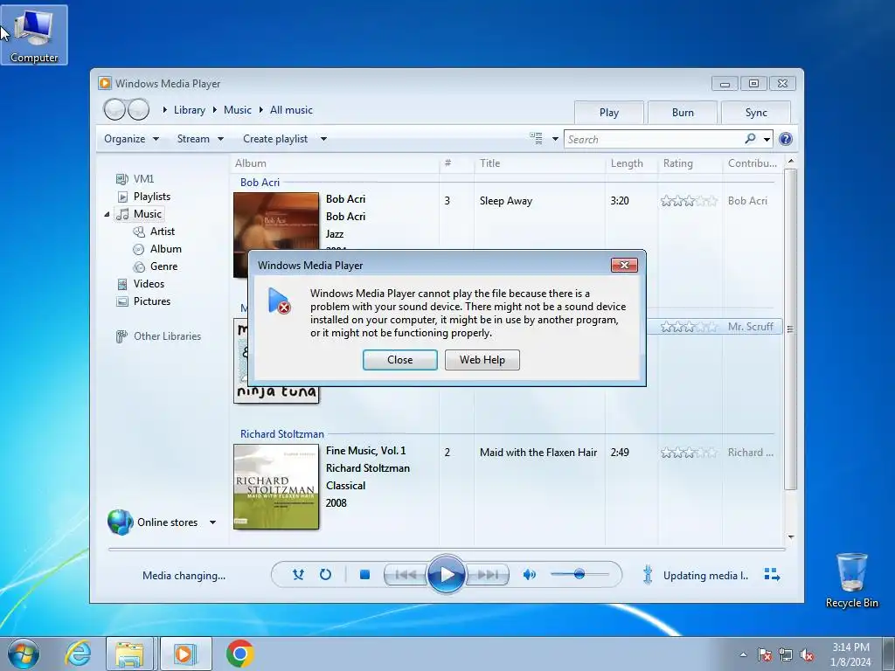The height and width of the screenshot is (671, 895).
Task: Click the Richard Stoltzman album cover
Action: [x=276, y=487]
